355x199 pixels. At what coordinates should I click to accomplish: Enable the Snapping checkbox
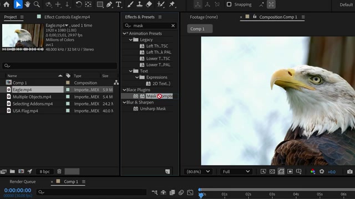[229, 4]
